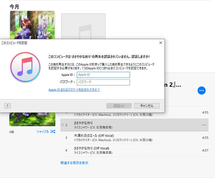The height and width of the screenshot is (178, 215).
Task: Click the 4:55 duration of track 3
Action: pos(205,138)
